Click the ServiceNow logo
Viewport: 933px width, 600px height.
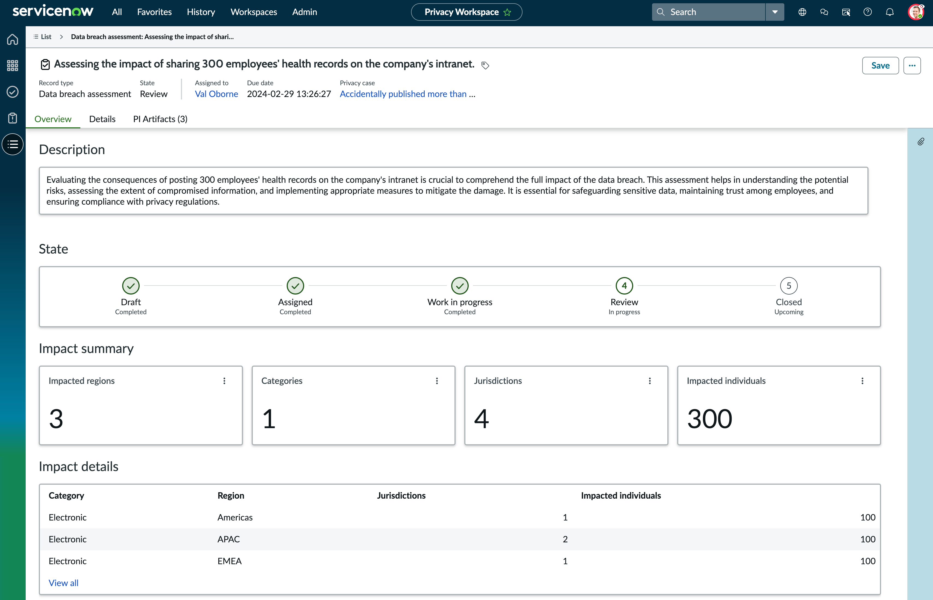(53, 11)
